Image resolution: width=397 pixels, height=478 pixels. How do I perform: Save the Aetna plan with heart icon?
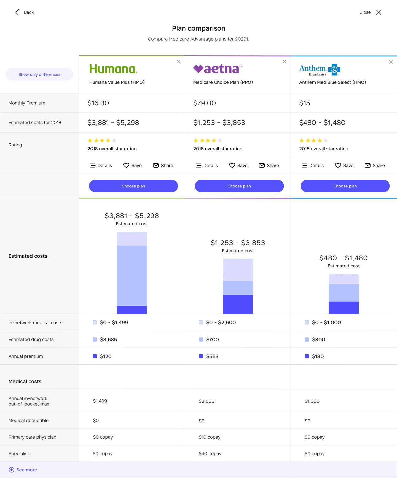point(238,165)
